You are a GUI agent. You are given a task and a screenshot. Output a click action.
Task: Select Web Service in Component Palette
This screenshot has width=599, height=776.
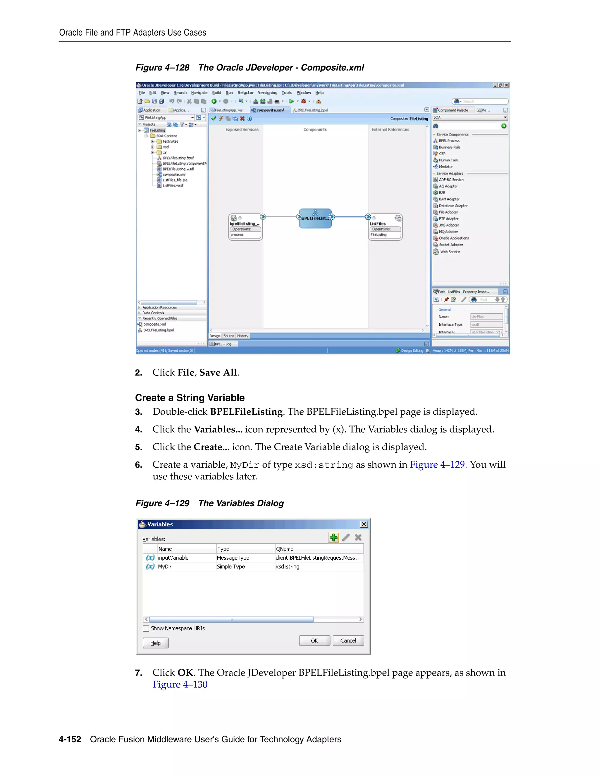click(447, 252)
